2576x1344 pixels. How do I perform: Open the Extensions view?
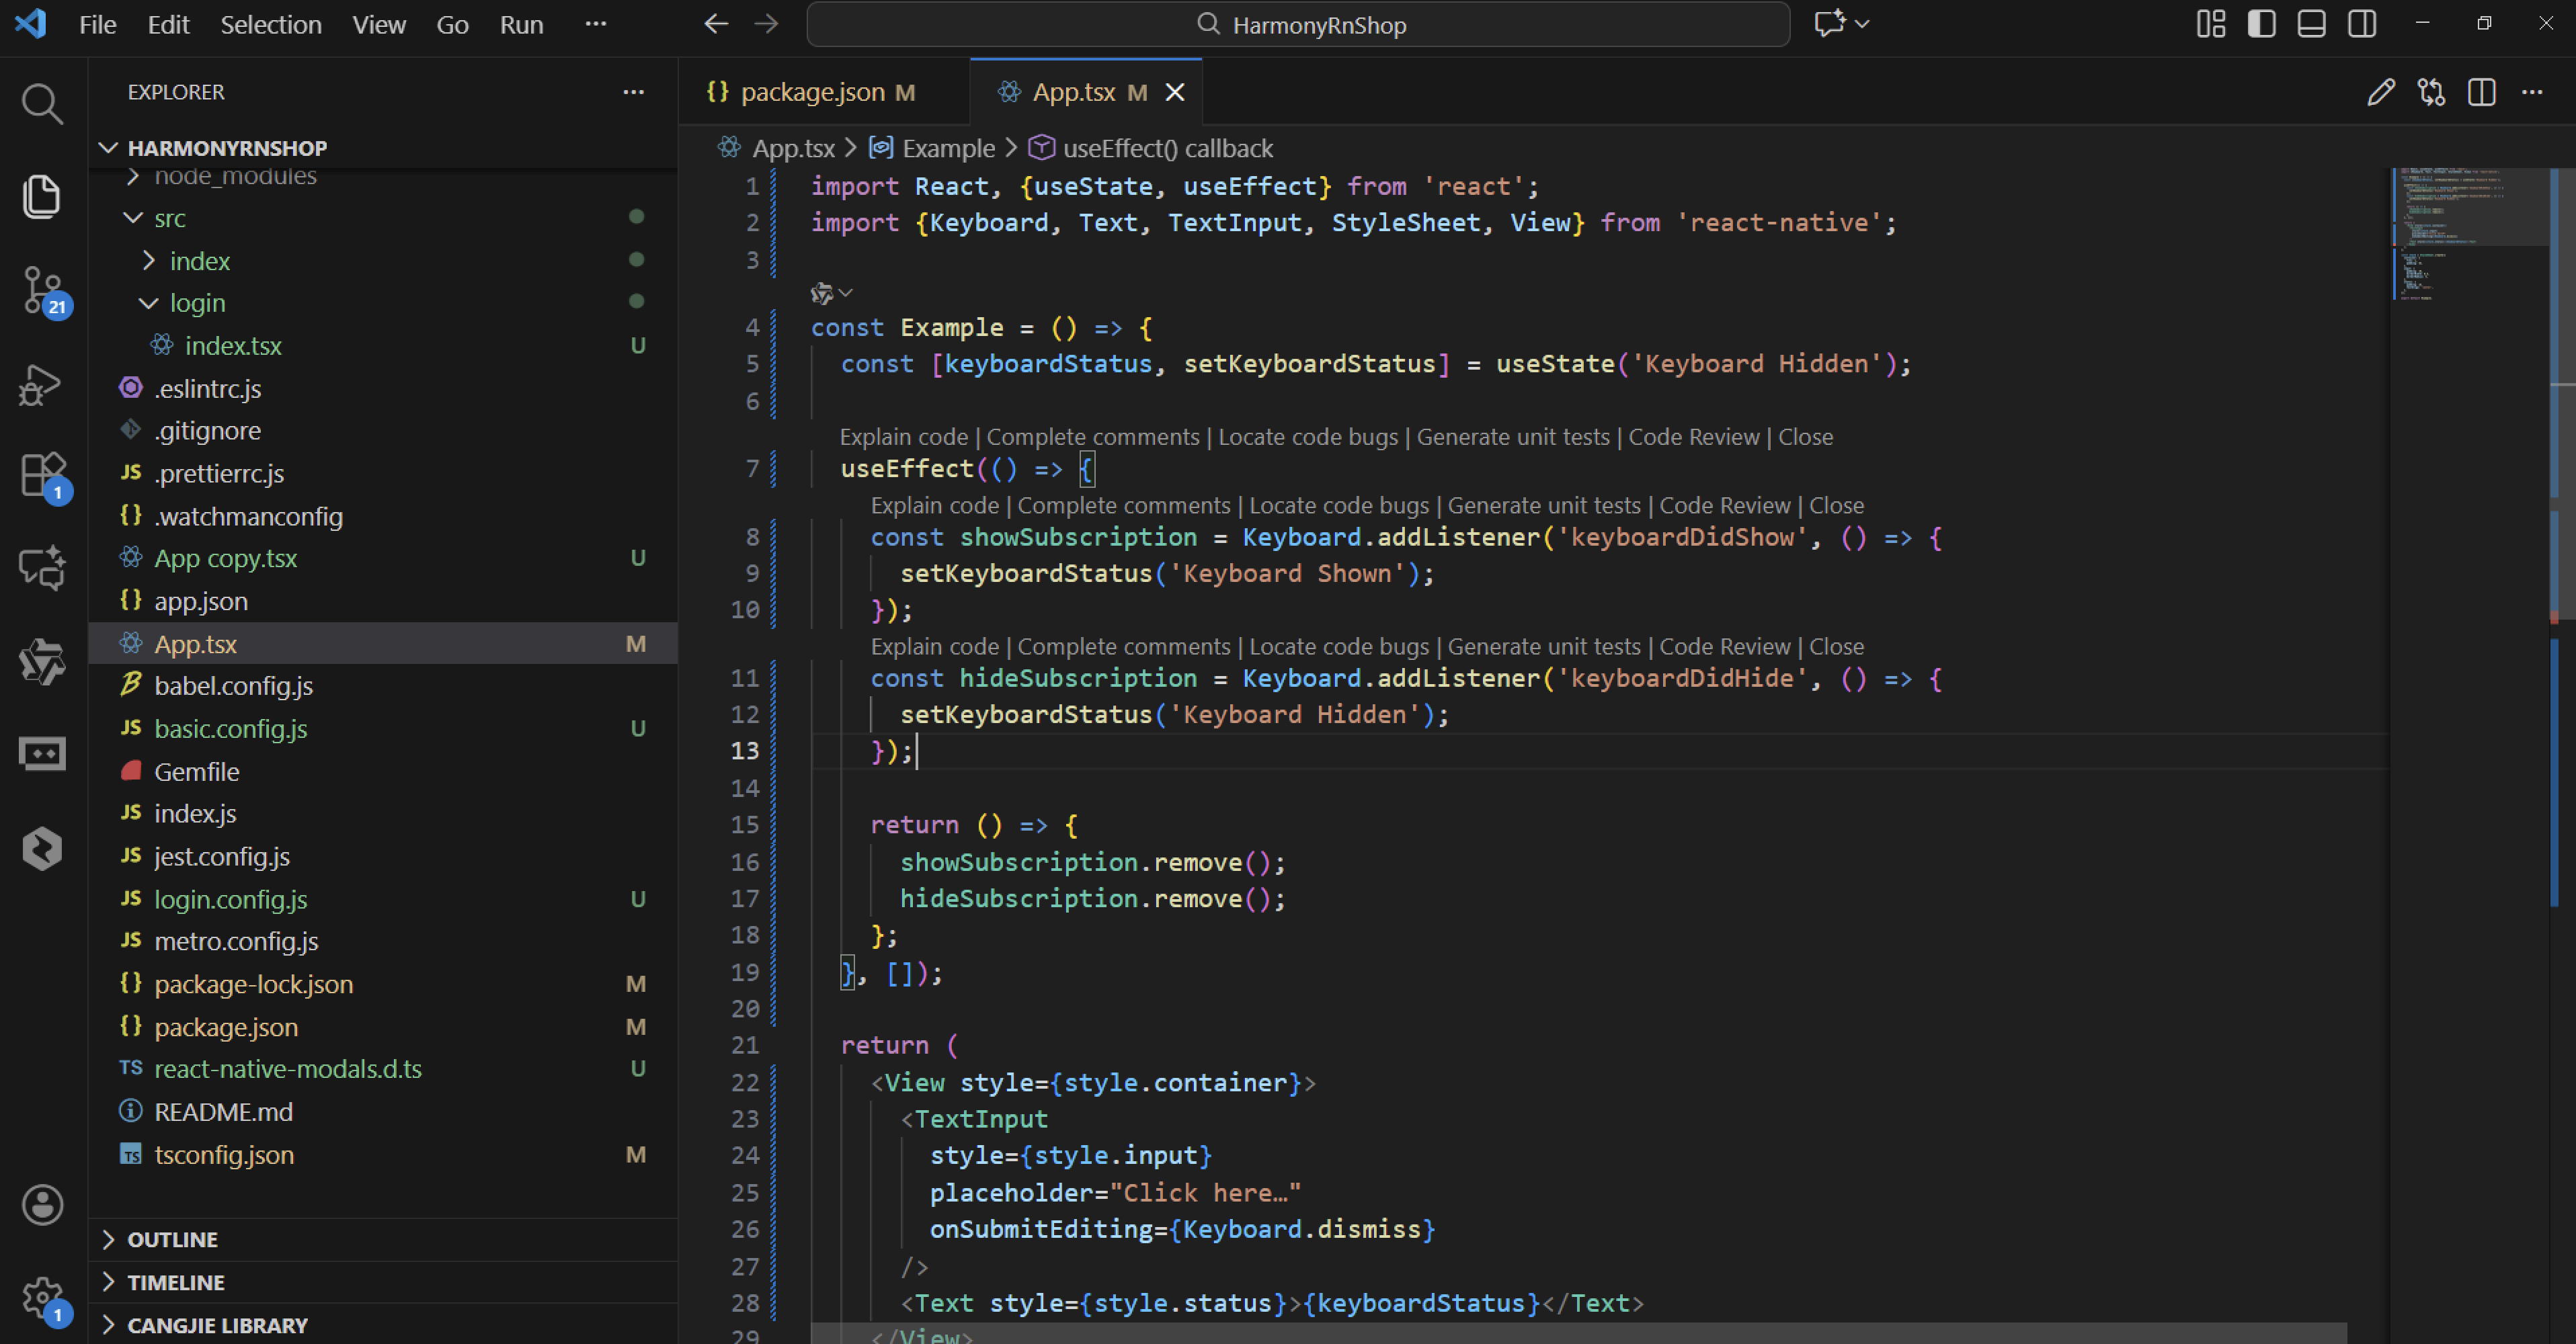(41, 474)
